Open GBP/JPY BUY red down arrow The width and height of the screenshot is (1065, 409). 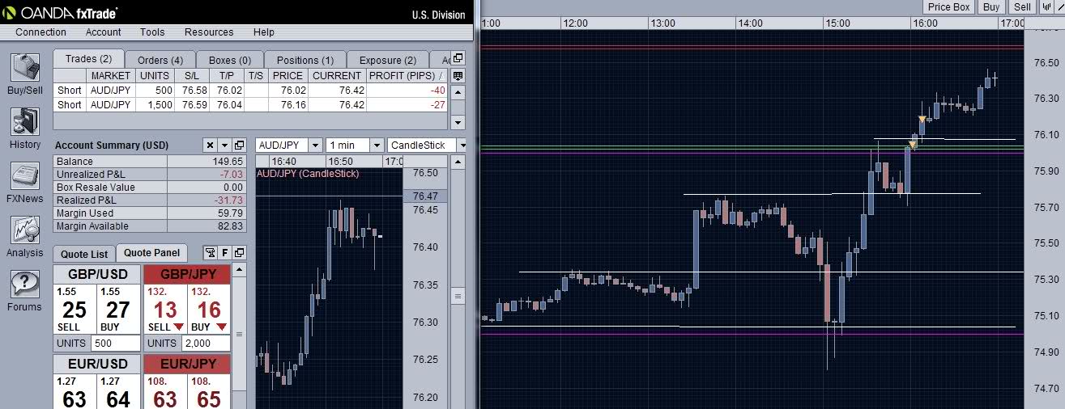click(x=222, y=327)
